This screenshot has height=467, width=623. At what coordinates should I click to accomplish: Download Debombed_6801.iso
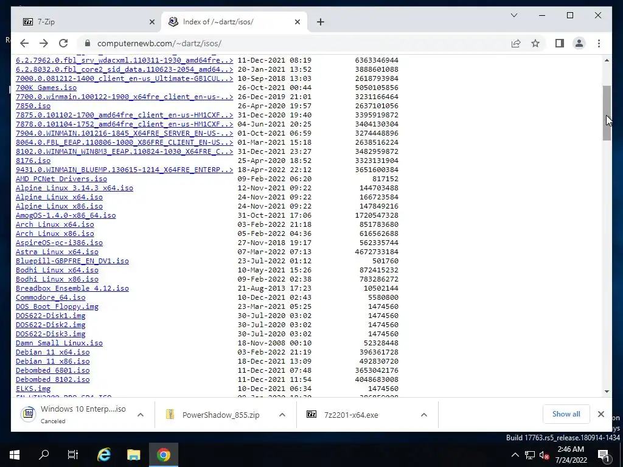52,370
